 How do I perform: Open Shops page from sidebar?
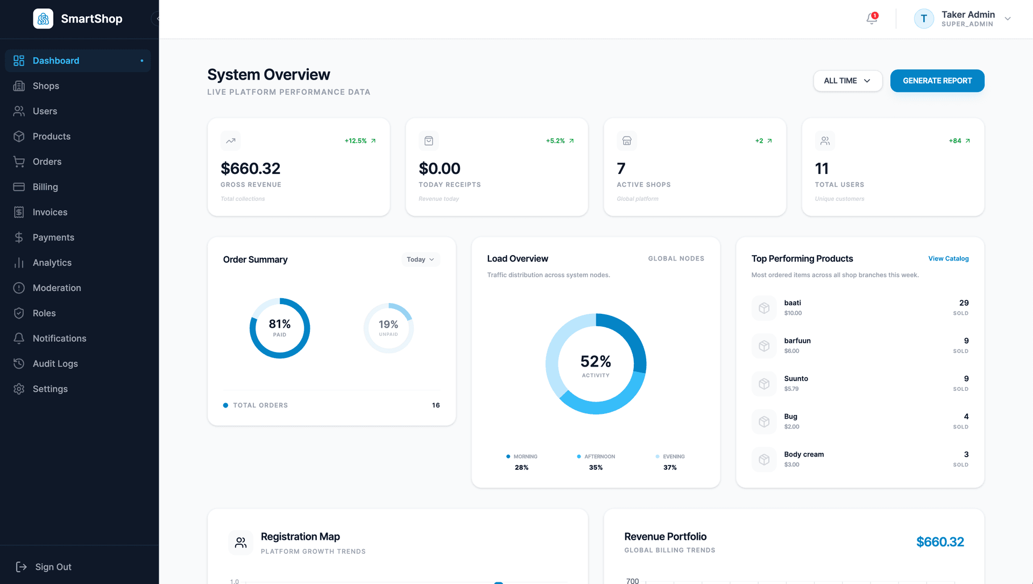tap(78, 86)
